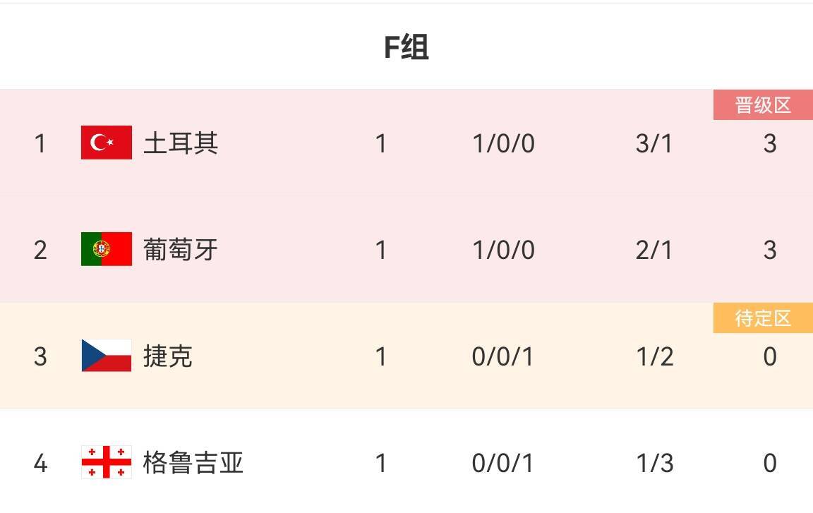The height and width of the screenshot is (513, 813).
Task: Click Georgia's 1/3 goals record
Action: 654,463
